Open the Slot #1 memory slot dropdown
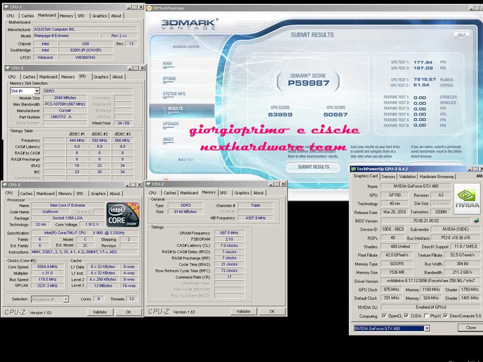Screen dimensions: 483x362 tap(37, 91)
